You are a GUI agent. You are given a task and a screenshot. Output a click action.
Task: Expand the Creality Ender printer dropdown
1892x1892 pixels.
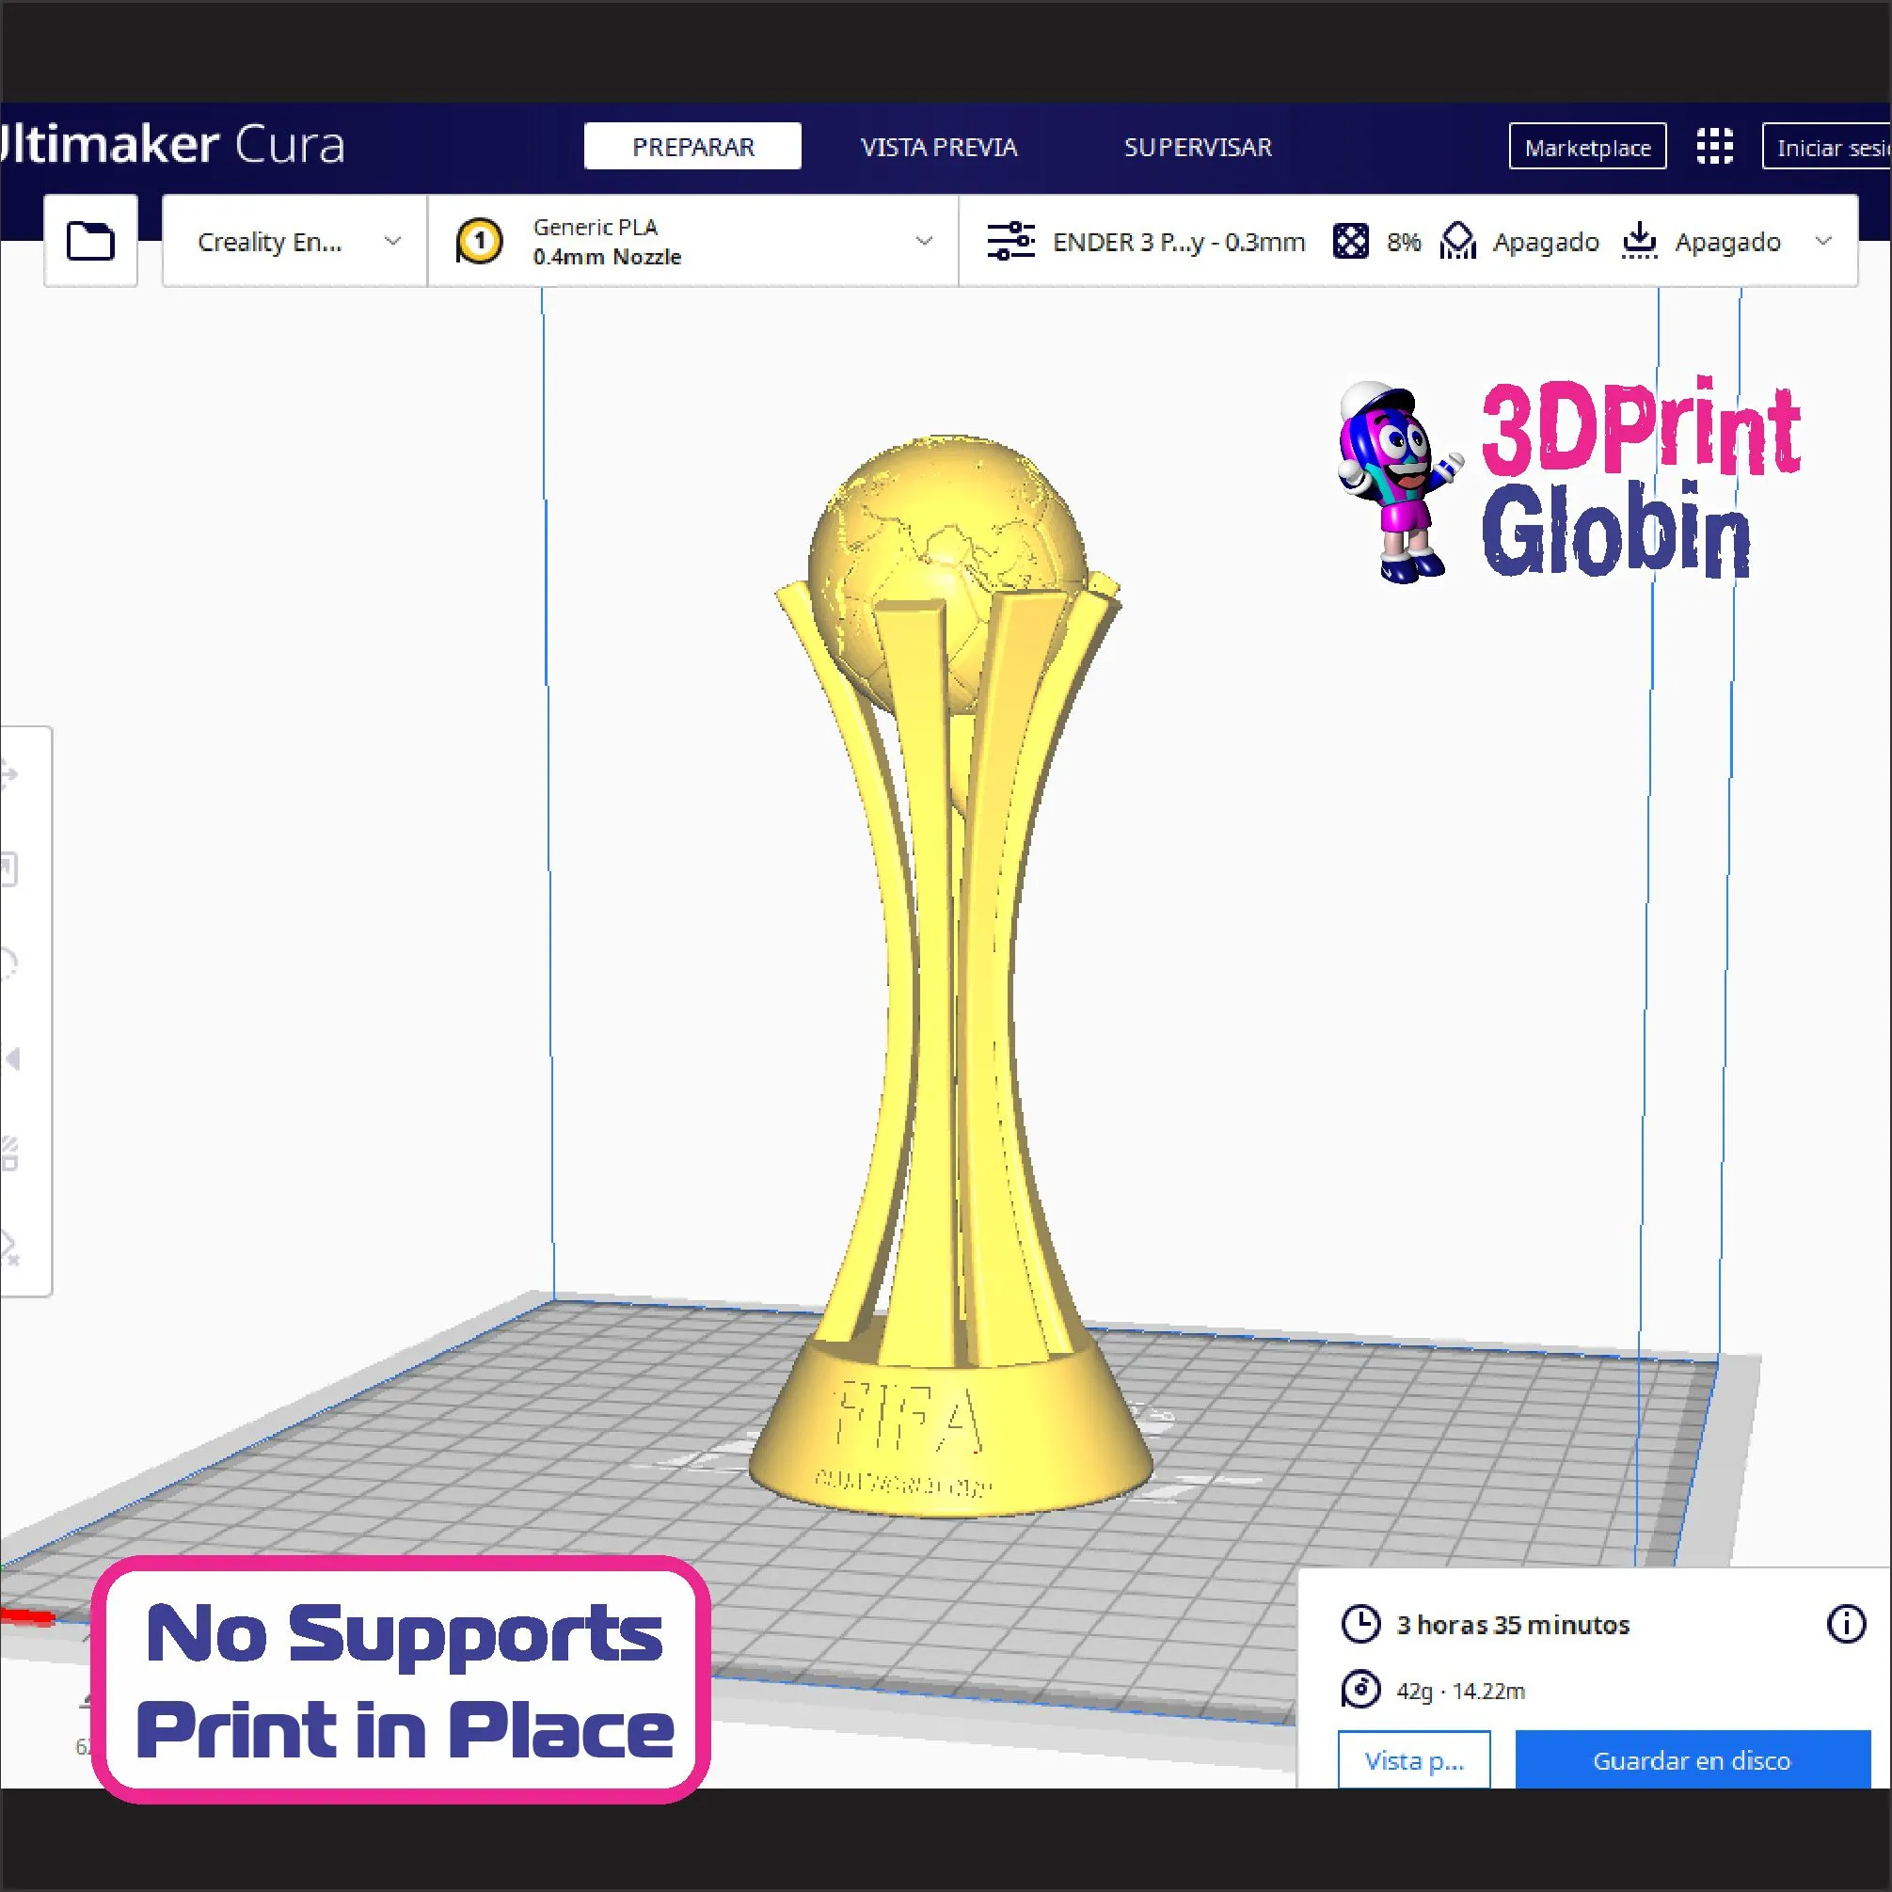coord(294,241)
